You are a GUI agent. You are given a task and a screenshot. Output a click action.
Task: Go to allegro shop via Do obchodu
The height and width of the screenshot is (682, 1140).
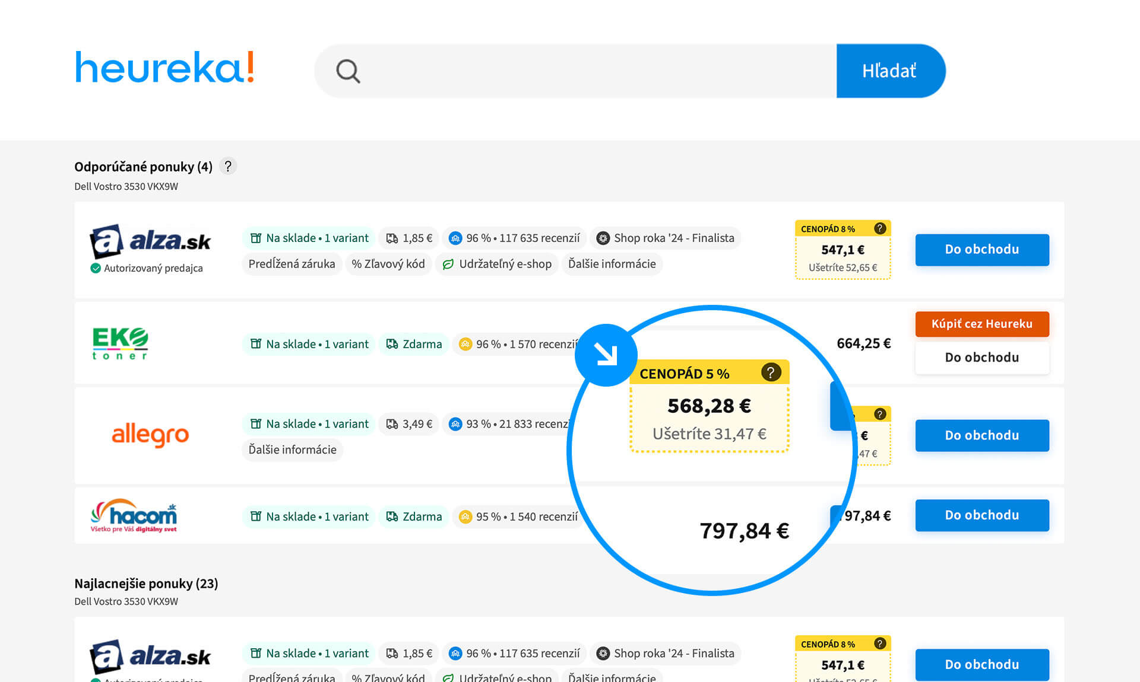(x=982, y=435)
